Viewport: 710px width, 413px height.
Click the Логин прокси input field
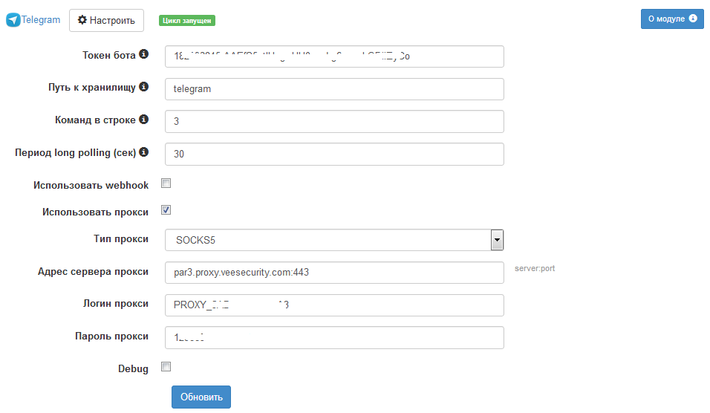pos(334,305)
